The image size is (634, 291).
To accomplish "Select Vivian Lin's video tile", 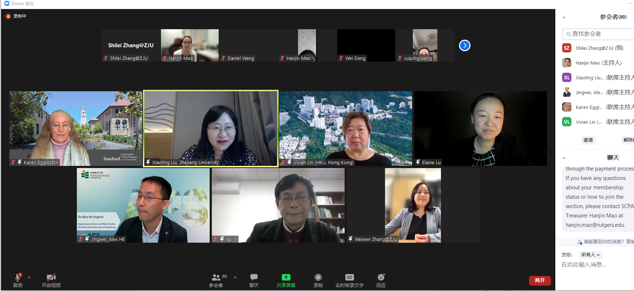I will point(346,128).
